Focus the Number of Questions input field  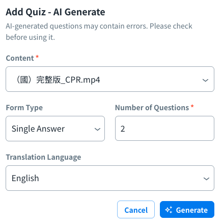[x=164, y=129]
